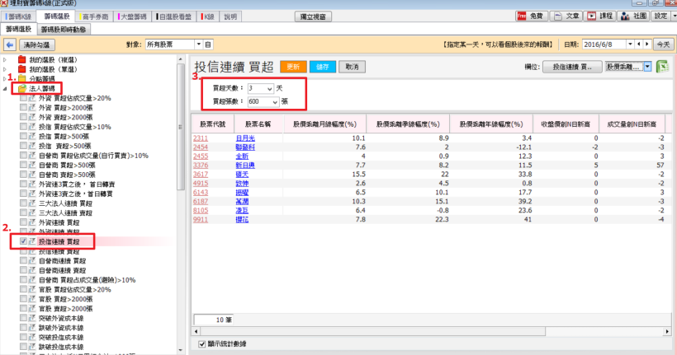This screenshot has height=355, width=677.
Task: Open the 社團 community icon button
Action: (x=634, y=16)
